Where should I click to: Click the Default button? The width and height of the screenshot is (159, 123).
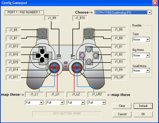(x=143, y=106)
